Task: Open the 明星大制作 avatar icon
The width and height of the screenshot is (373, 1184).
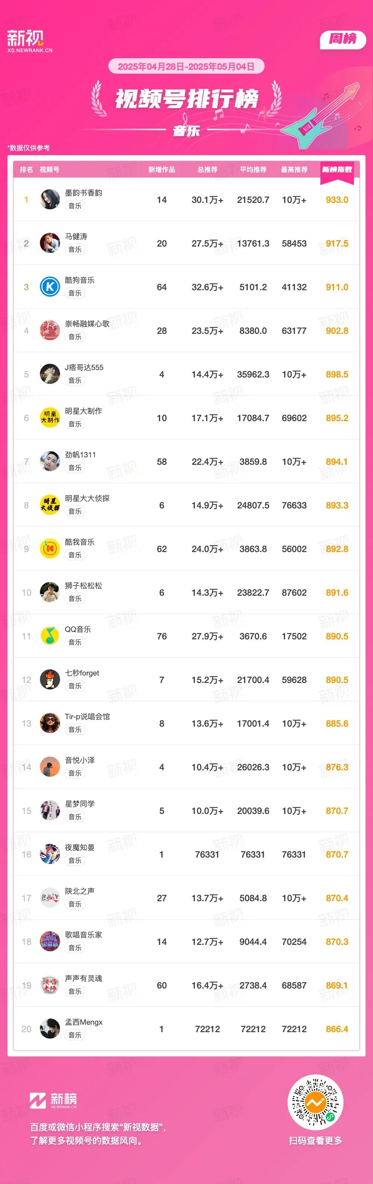Action: (x=50, y=418)
